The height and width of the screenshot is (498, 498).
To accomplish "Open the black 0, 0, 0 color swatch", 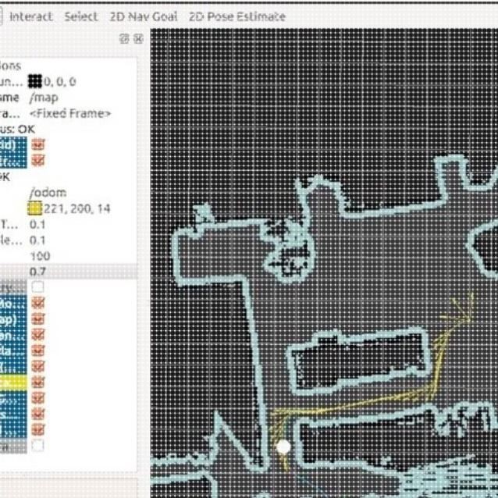I will point(35,81).
